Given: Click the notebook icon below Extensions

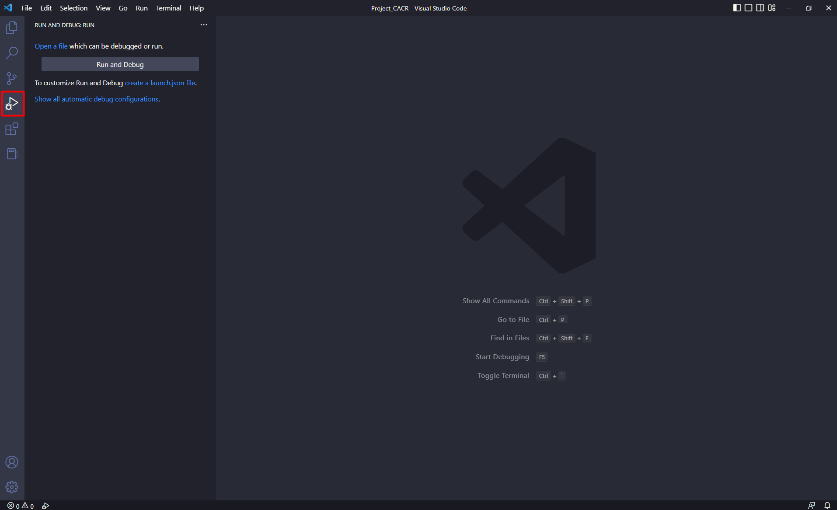Looking at the screenshot, I should [x=12, y=154].
